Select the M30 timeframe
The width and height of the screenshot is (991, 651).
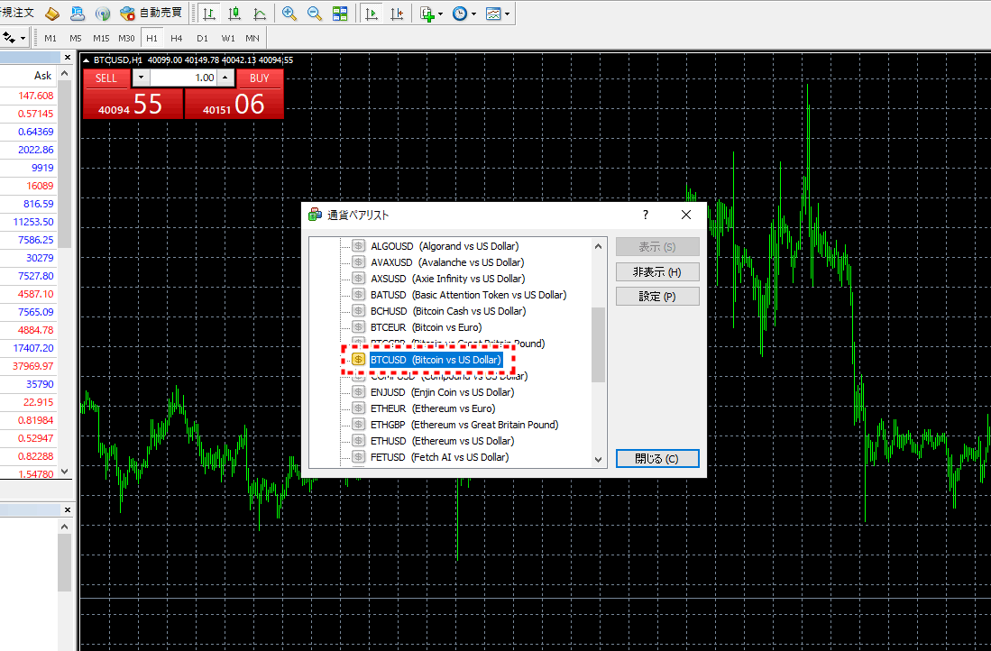coord(126,39)
